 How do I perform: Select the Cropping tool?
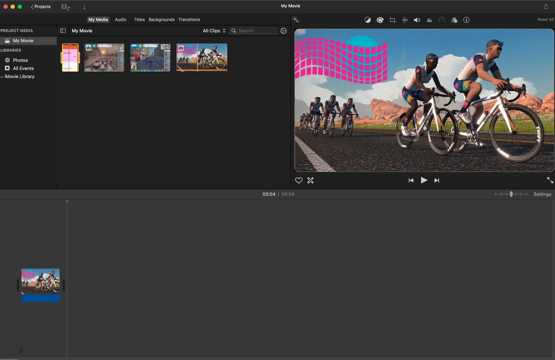pyautogui.click(x=393, y=20)
